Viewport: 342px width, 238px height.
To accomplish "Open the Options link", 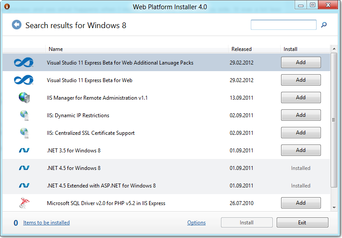I will 196,223.
